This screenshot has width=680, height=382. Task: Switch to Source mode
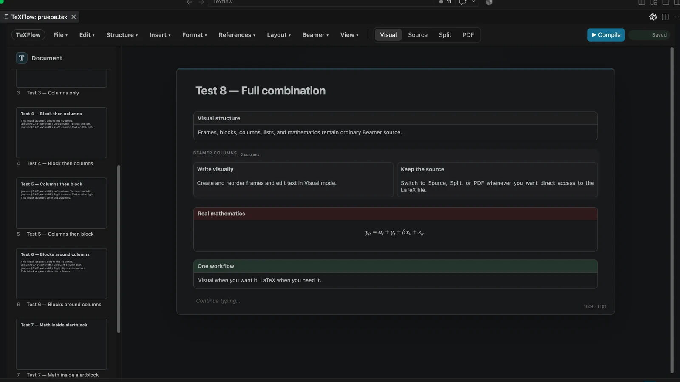click(418, 35)
